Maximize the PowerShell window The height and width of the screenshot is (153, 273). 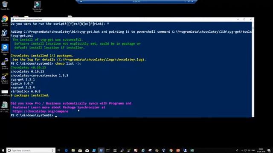(244, 20)
